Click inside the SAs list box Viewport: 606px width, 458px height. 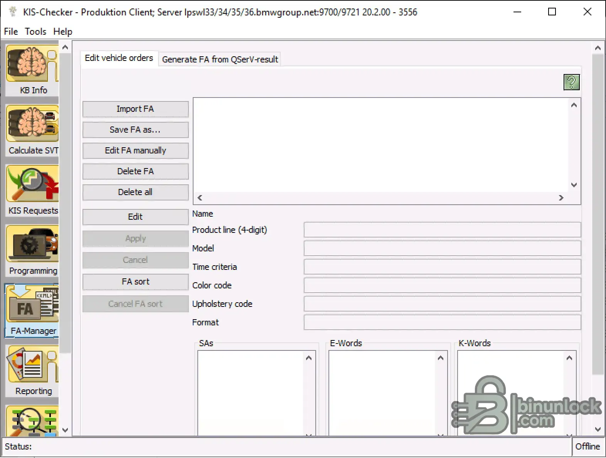(251, 393)
